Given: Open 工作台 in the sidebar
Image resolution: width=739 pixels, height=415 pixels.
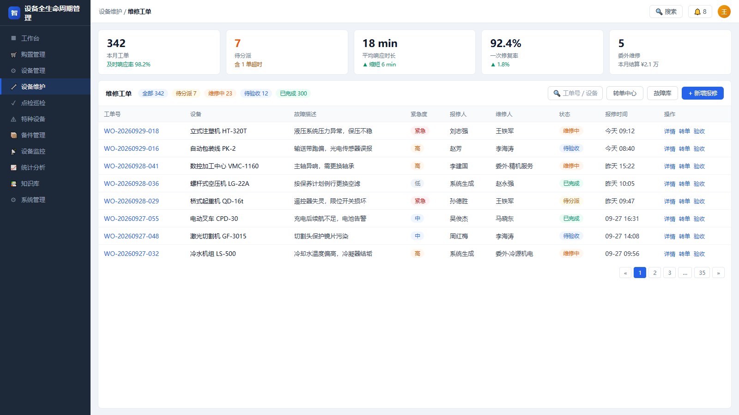Looking at the screenshot, I should point(45,38).
